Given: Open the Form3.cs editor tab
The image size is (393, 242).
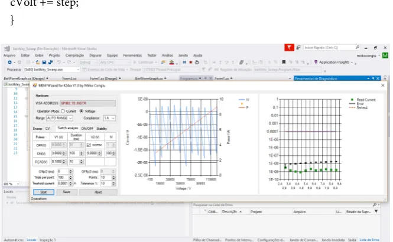Looking at the screenshot, I should coord(69,79).
